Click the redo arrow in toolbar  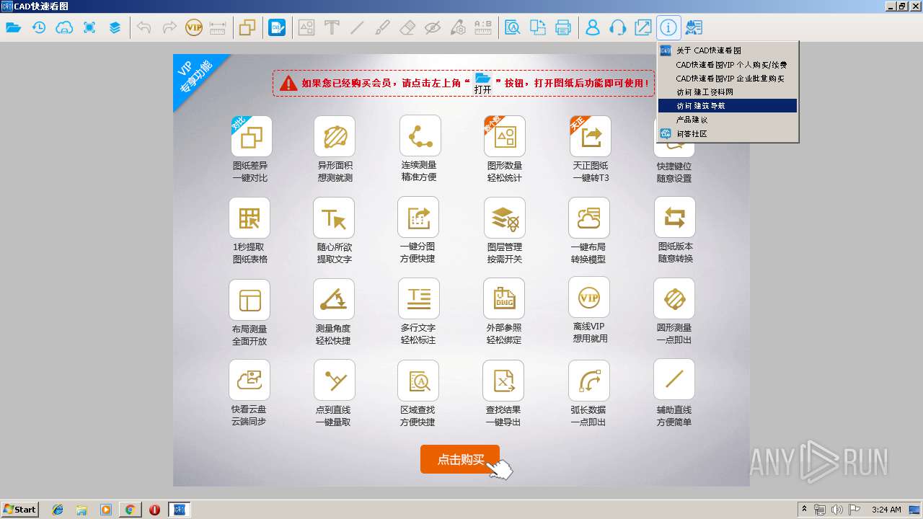coord(169,28)
